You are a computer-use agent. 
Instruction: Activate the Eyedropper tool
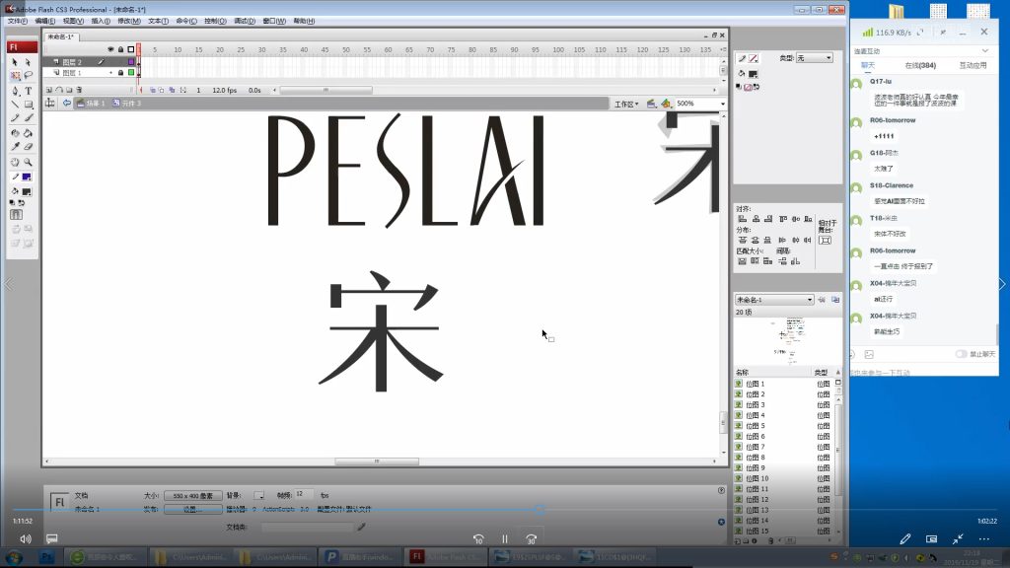[15, 147]
